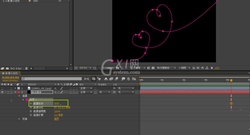250x135 pixels.
Task: Toggle stopwatch for 遮罩形状
Action: (31, 104)
